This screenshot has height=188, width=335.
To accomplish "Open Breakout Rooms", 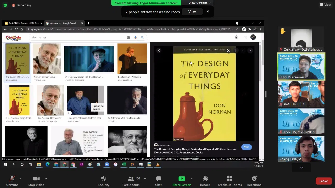I will tap(230, 179).
